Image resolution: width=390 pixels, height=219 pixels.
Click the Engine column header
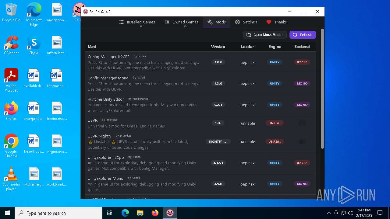(x=275, y=47)
